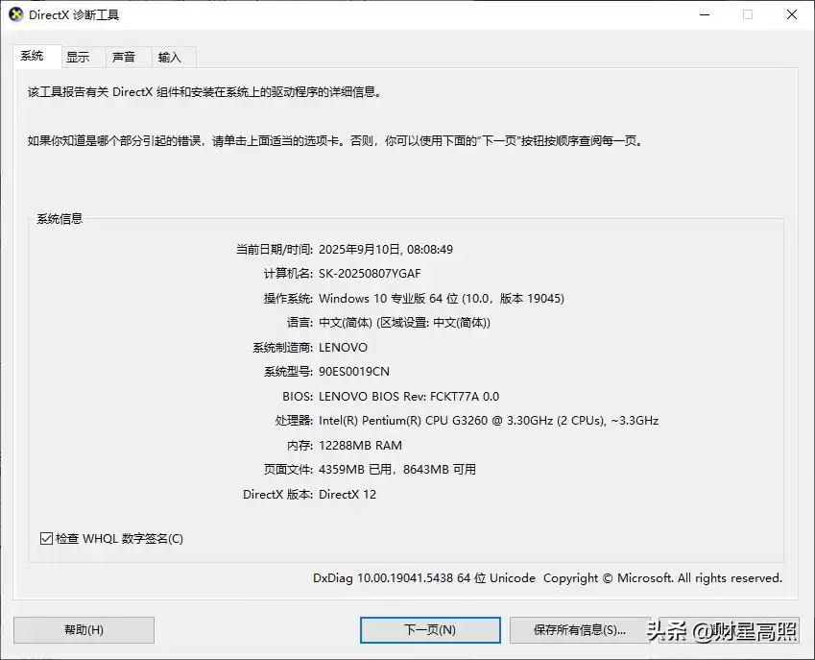The height and width of the screenshot is (660, 815).
Task: Switch to the 输入 tab
Action: pos(171,57)
